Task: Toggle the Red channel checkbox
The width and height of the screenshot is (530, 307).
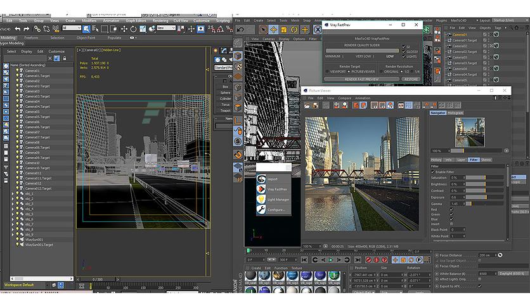Action: click(451, 209)
